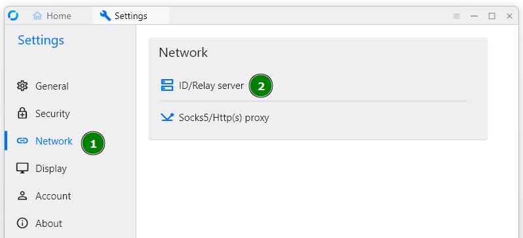The height and width of the screenshot is (238, 523).
Task: Click the Socks5 proxy icon
Action: (x=167, y=117)
